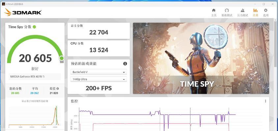Click the 监控 section heading
Viewport: 278px width, 131px height.
(74, 101)
